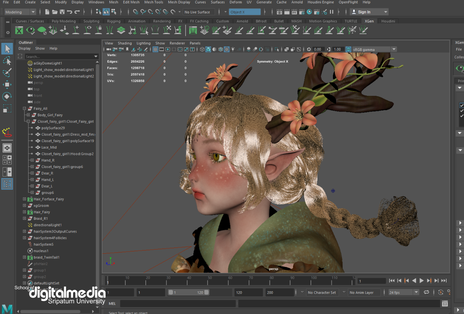Click the single pane layout icon
This screenshot has width=464, height=314.
pyautogui.click(x=7, y=148)
